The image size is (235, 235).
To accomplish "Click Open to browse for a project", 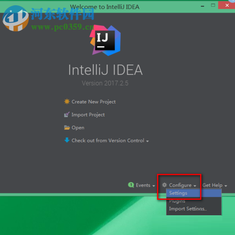I will [x=78, y=128].
